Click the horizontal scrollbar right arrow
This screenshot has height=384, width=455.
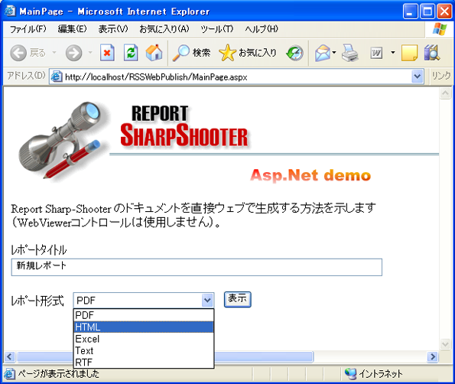pyautogui.click(x=432, y=356)
